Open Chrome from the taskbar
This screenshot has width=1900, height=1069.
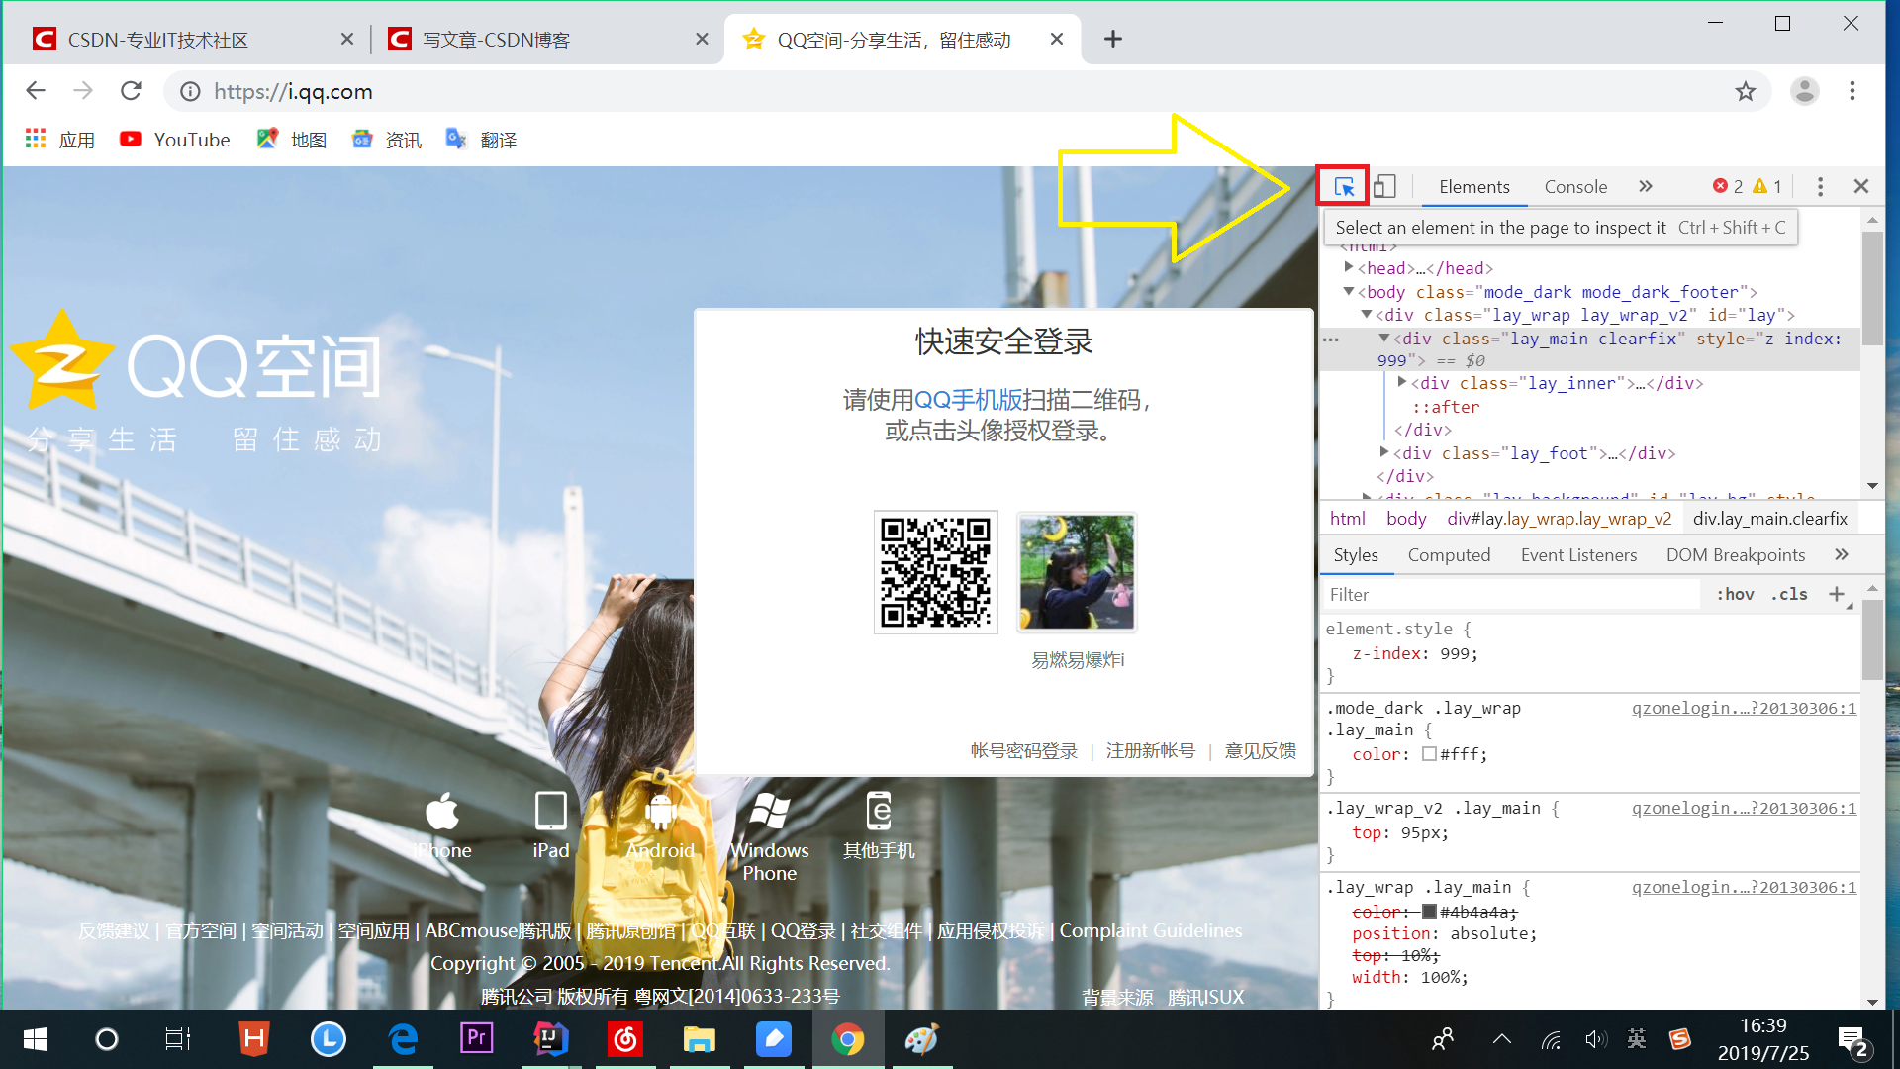(x=847, y=1039)
